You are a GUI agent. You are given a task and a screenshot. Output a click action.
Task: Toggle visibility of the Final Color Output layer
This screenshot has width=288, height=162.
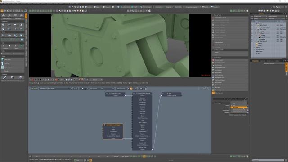[x=252, y=27]
